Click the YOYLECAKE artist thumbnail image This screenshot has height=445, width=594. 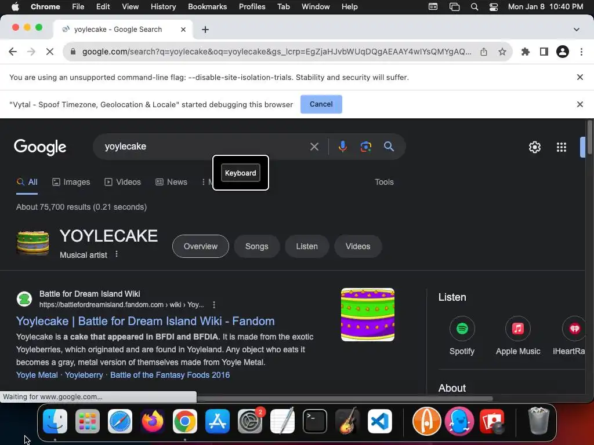[33, 242]
